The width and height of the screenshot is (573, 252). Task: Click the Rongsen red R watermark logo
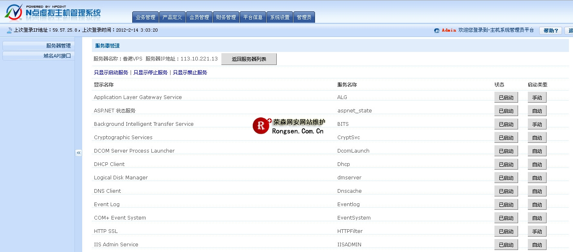261,126
